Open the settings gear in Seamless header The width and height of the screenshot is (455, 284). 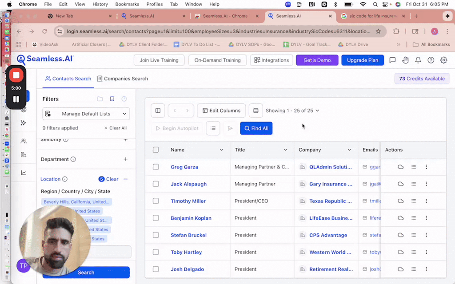pos(444,60)
